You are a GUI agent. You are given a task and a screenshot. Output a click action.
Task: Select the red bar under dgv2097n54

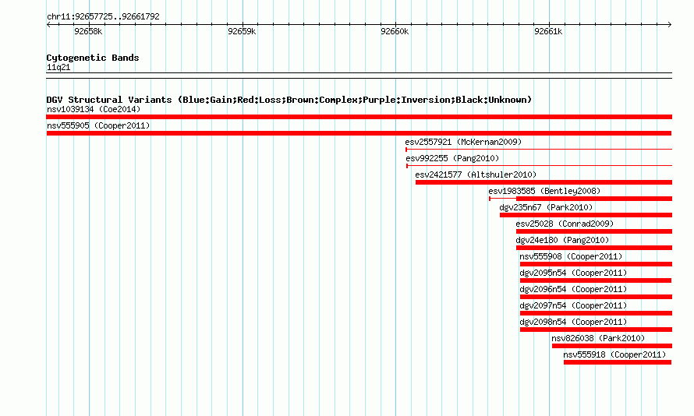(597, 313)
